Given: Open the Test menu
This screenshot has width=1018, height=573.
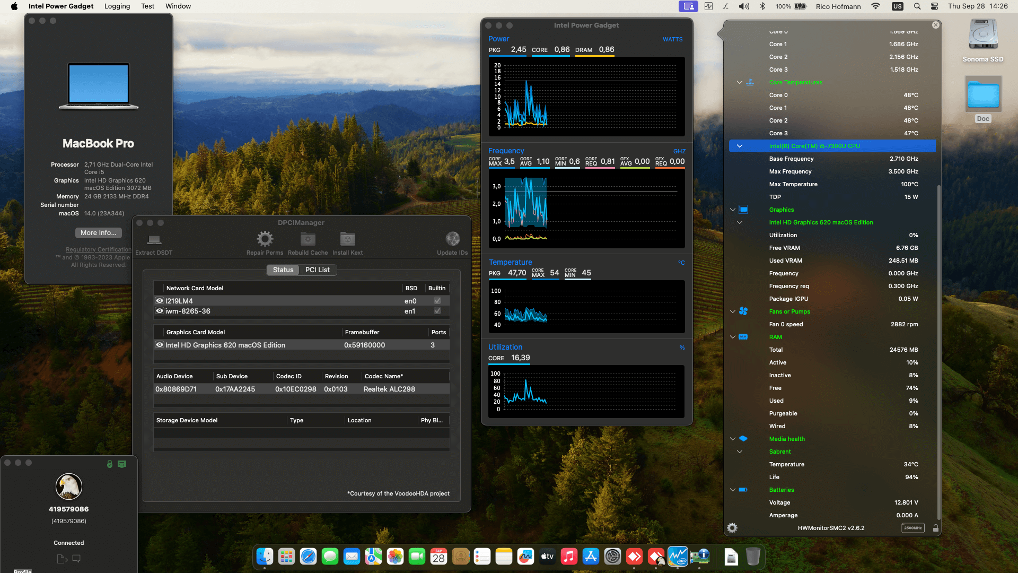Looking at the screenshot, I should click(147, 6).
